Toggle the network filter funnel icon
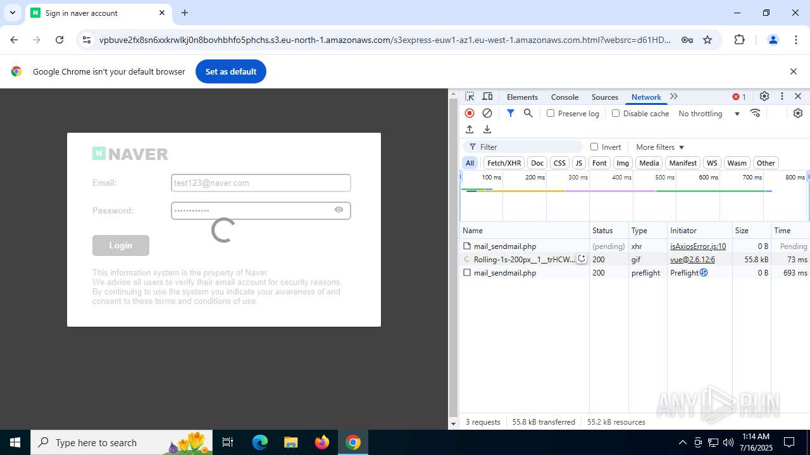 [x=510, y=113]
